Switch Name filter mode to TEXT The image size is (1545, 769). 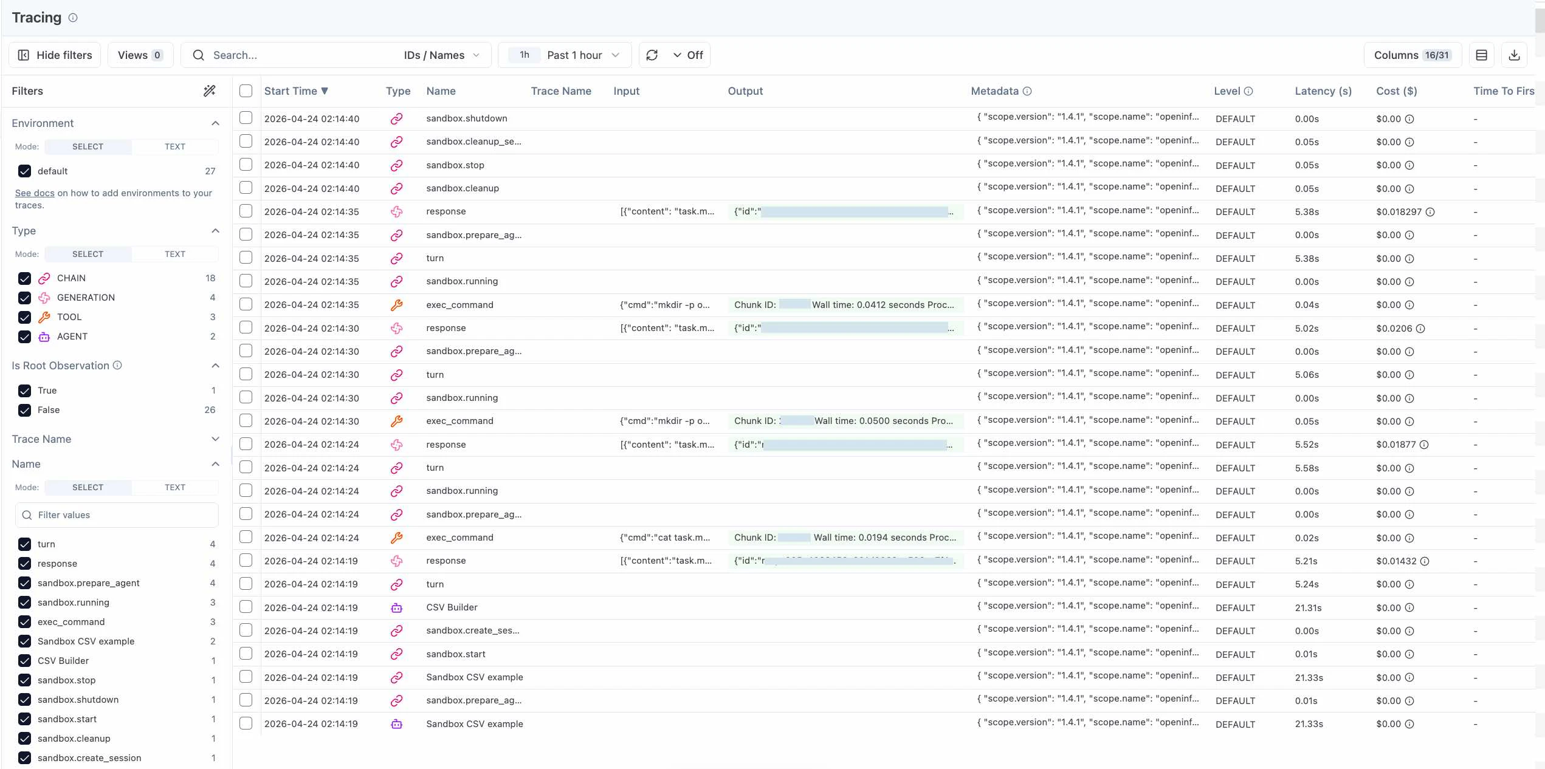point(174,487)
